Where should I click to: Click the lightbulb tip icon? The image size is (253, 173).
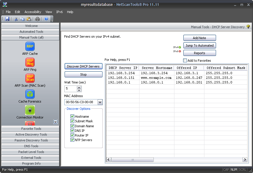(248, 27)
